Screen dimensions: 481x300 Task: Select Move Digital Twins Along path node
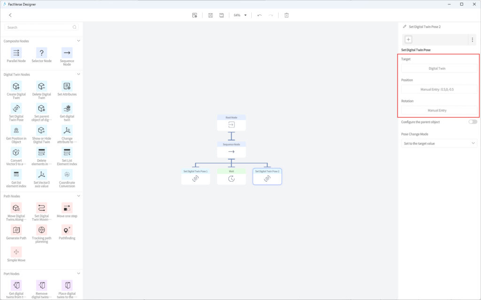coord(16,208)
